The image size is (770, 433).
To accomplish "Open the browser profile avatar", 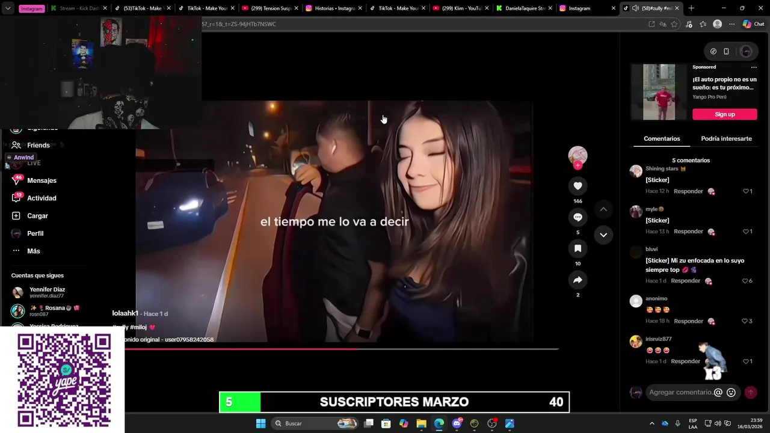I will [717, 24].
